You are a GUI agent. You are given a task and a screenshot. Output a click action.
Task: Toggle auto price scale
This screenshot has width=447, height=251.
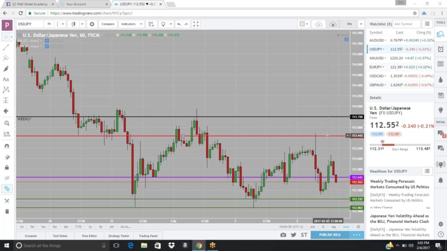tap(346, 227)
